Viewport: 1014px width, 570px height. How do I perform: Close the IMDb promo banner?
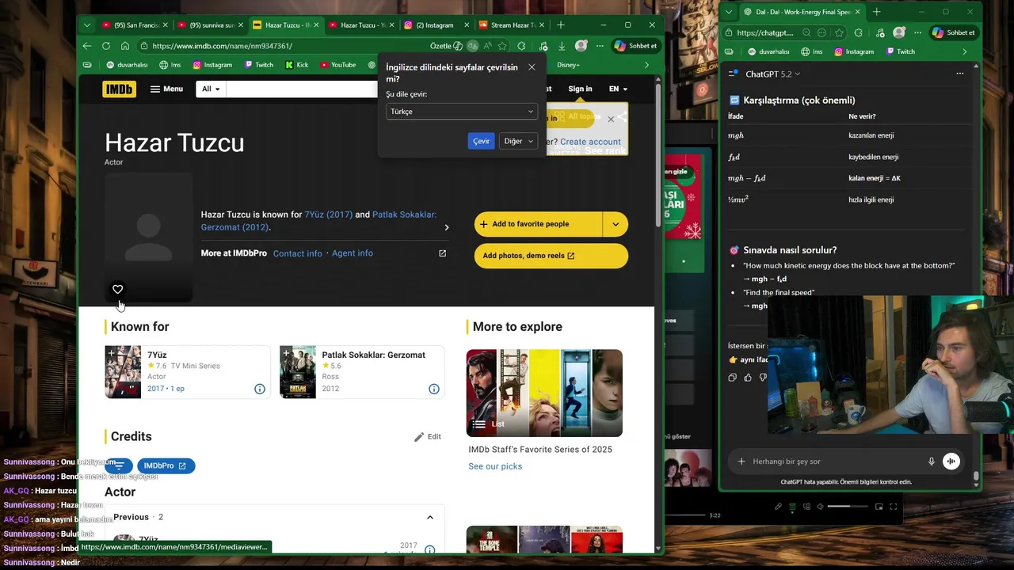coord(611,119)
